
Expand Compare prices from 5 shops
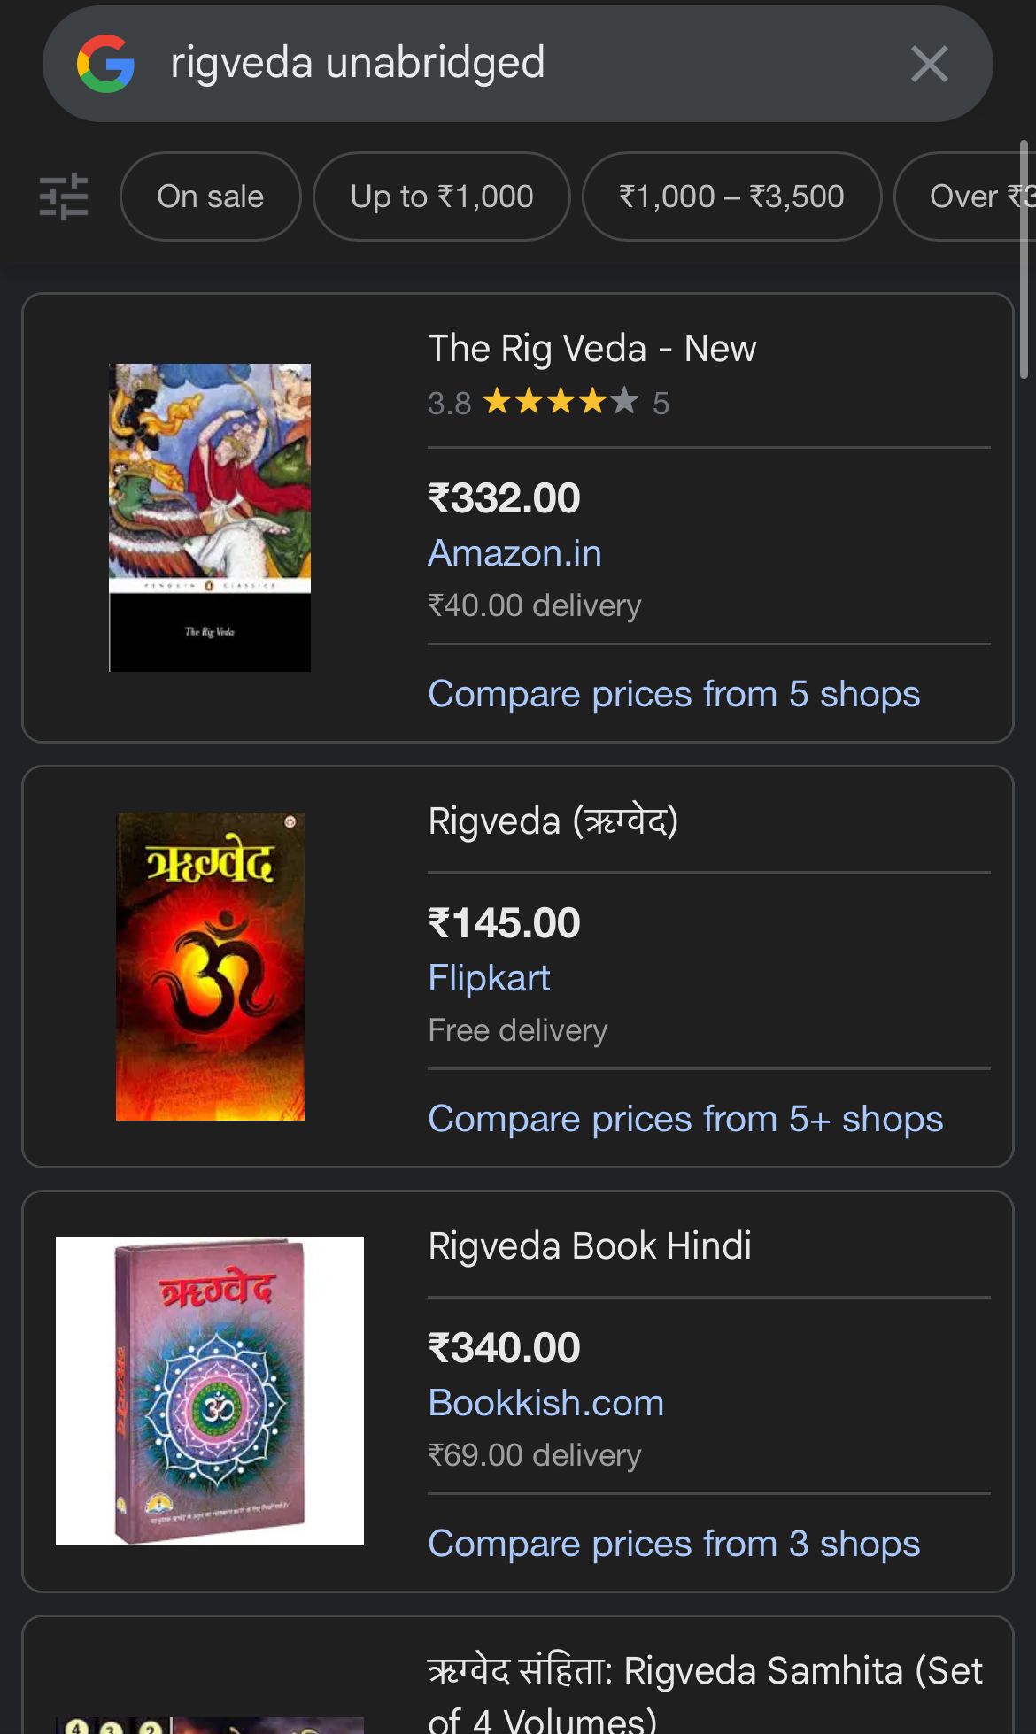pos(673,694)
